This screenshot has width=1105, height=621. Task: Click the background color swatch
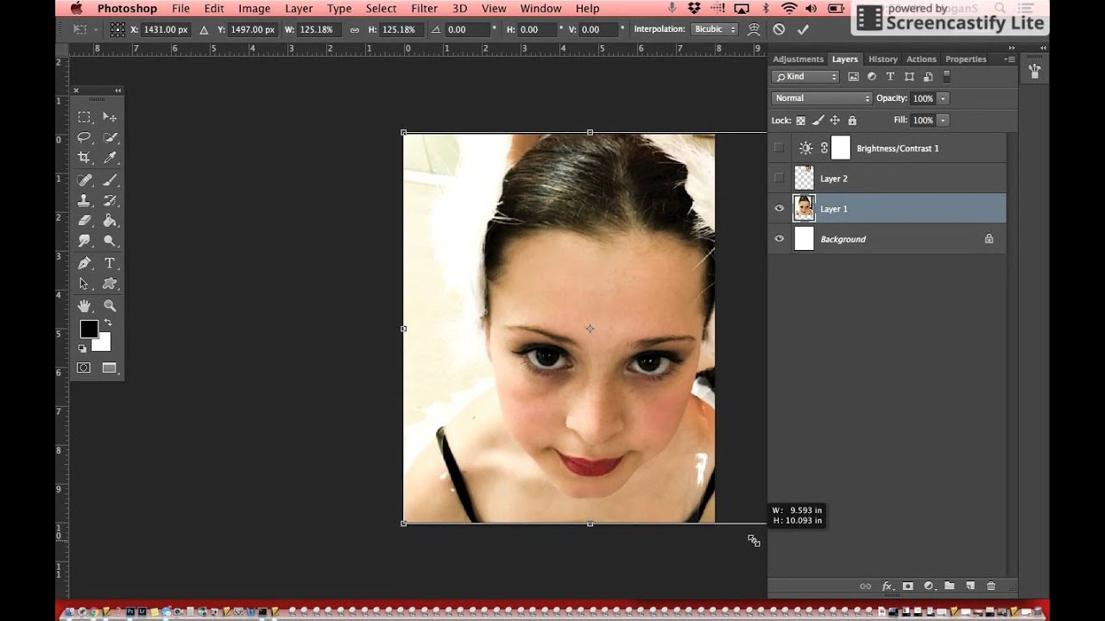104,344
